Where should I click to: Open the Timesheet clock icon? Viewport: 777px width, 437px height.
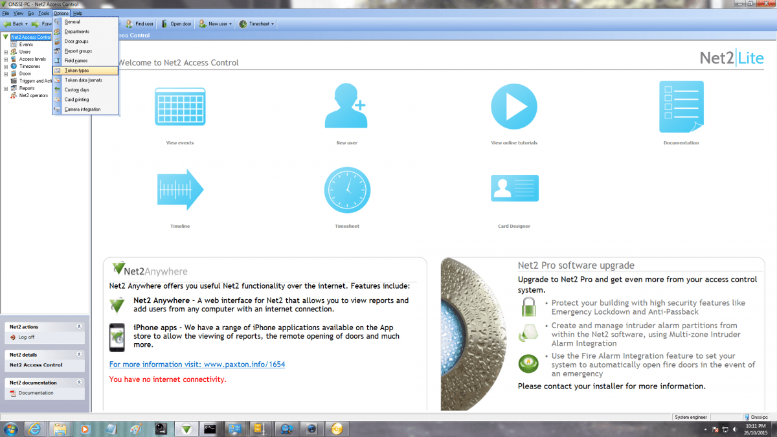pos(347,189)
